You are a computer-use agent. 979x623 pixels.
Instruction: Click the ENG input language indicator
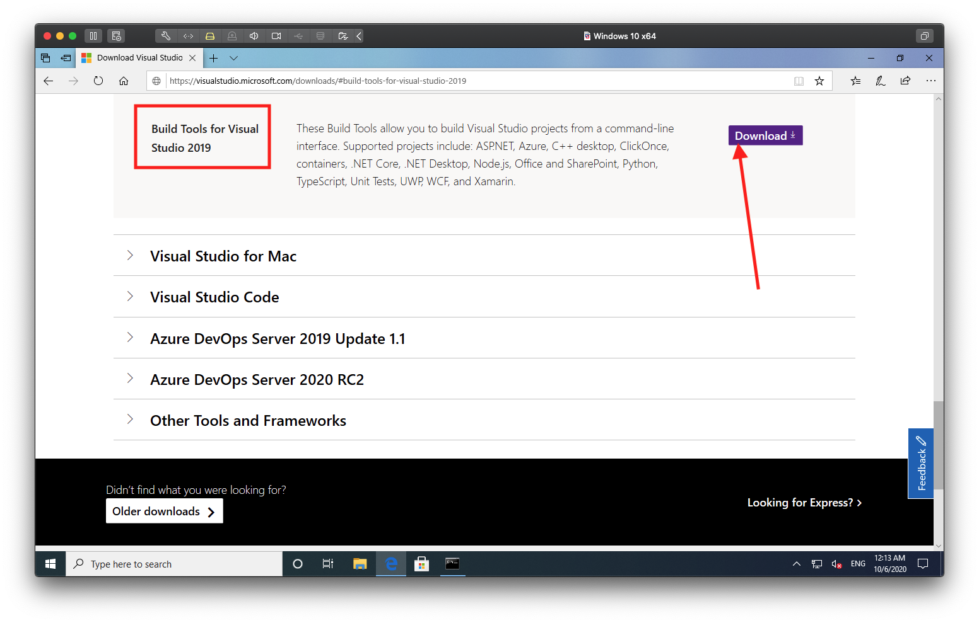pyautogui.click(x=858, y=564)
